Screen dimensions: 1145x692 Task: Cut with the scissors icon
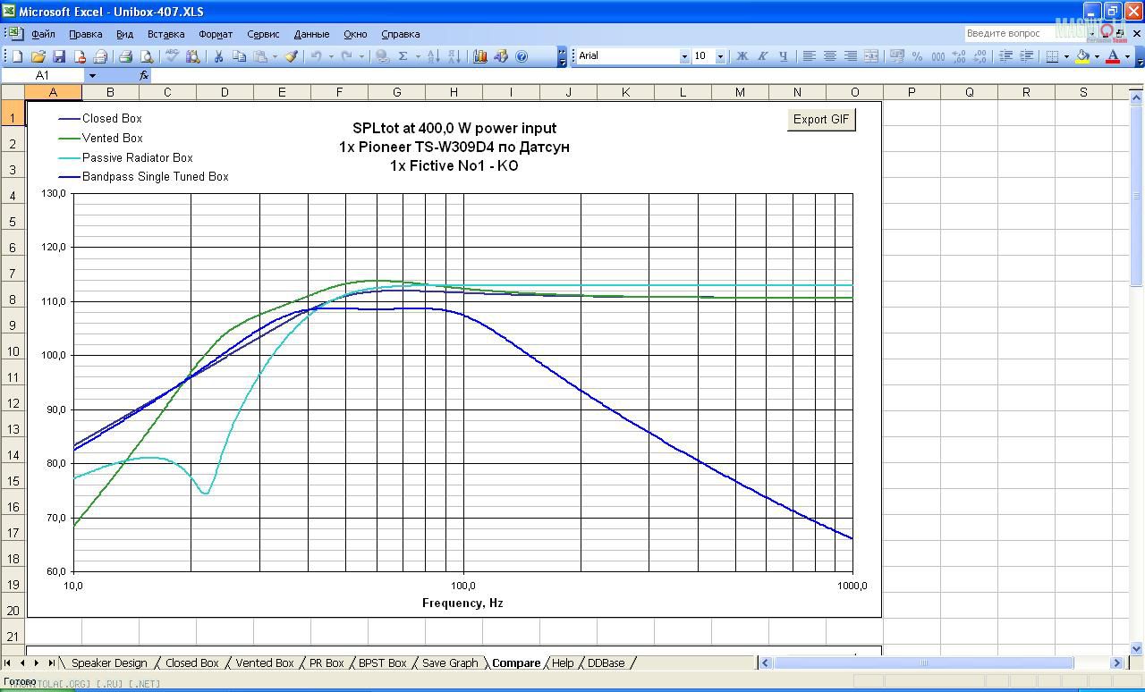pyautogui.click(x=218, y=56)
